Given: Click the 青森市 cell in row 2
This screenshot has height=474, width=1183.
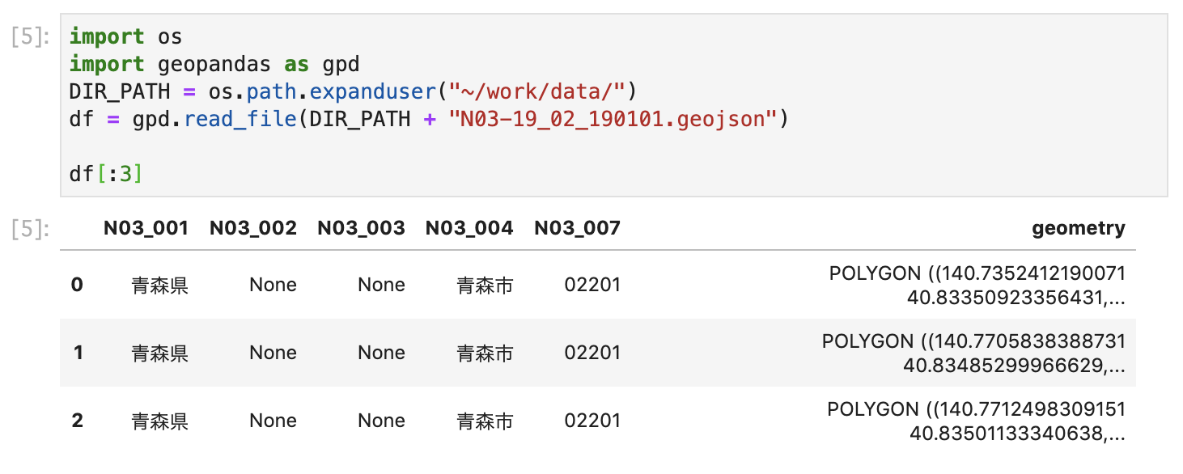Looking at the screenshot, I should pyautogui.click(x=485, y=421).
